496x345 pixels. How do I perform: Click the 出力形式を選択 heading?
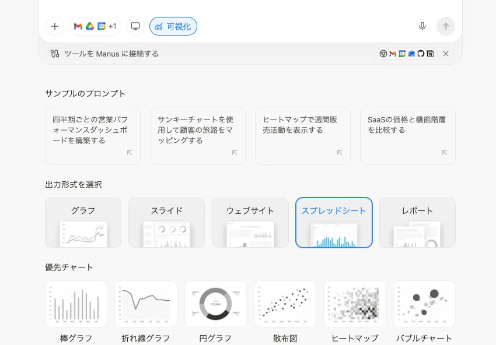(74, 185)
